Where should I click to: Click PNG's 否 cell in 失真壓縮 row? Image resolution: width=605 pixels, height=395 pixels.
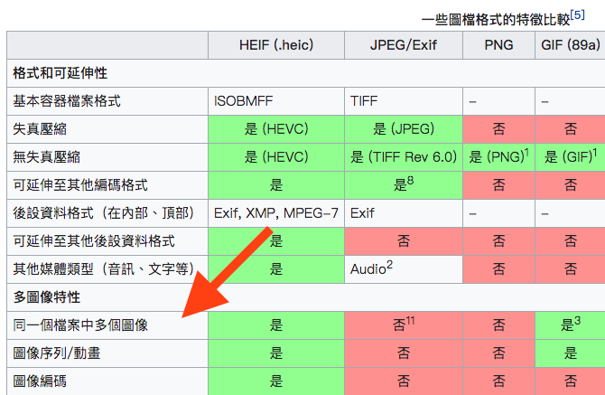pos(498,129)
